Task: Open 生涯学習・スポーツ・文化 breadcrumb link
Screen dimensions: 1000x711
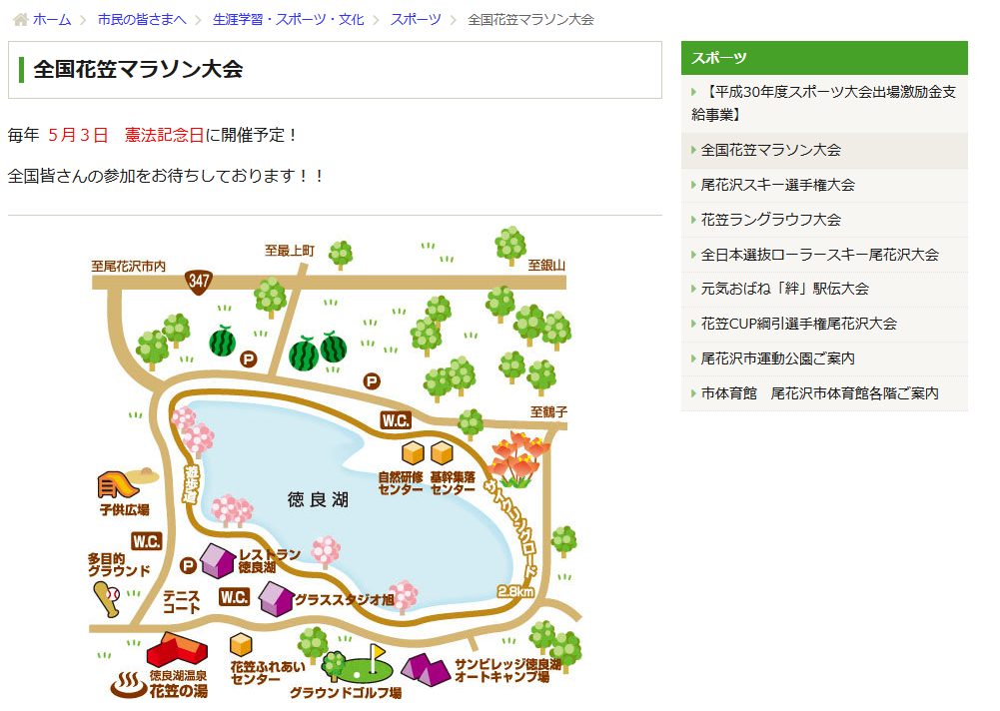Action: point(289,20)
